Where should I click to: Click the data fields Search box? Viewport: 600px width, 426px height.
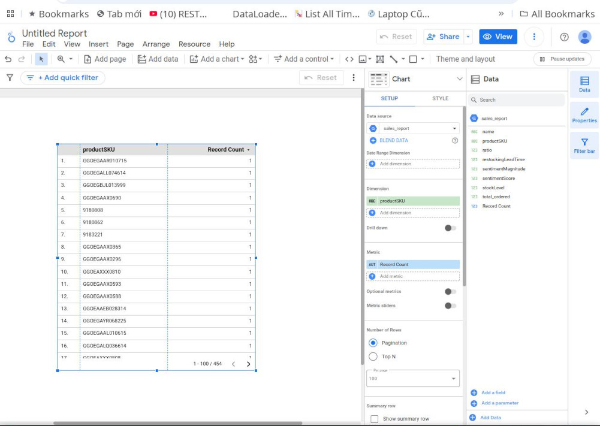click(x=516, y=100)
